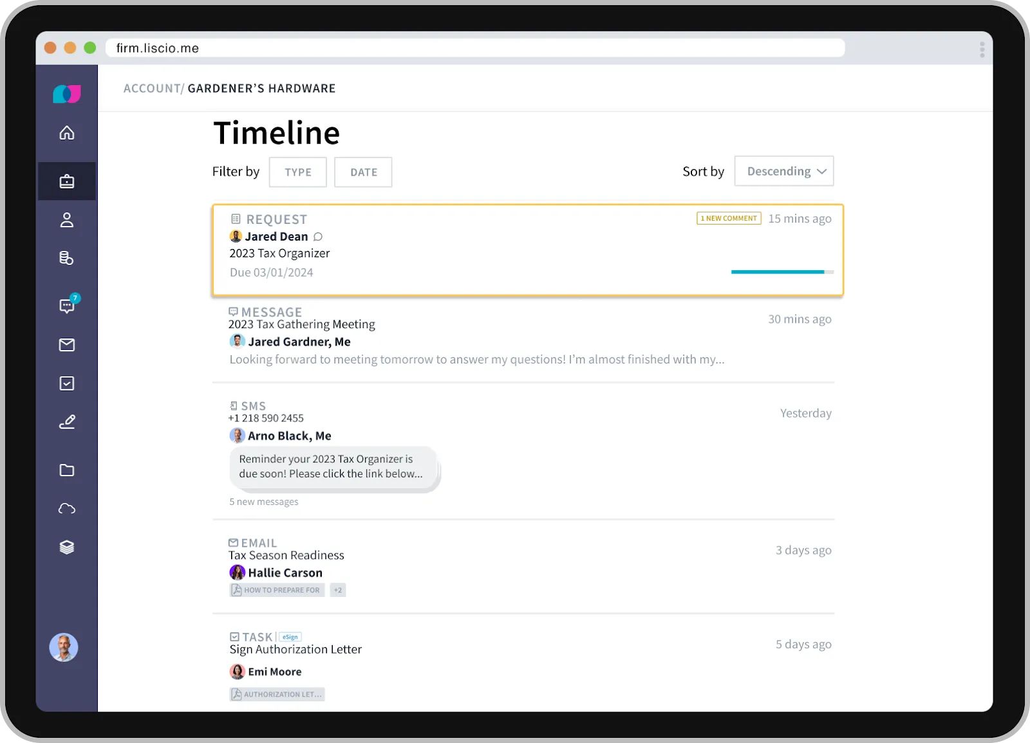Screen dimensions: 1030x743
Task: Open the Authorization Let... PDF attachment
Action: pyautogui.click(x=277, y=694)
